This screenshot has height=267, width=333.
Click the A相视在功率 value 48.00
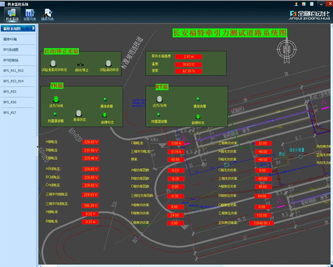263,186
